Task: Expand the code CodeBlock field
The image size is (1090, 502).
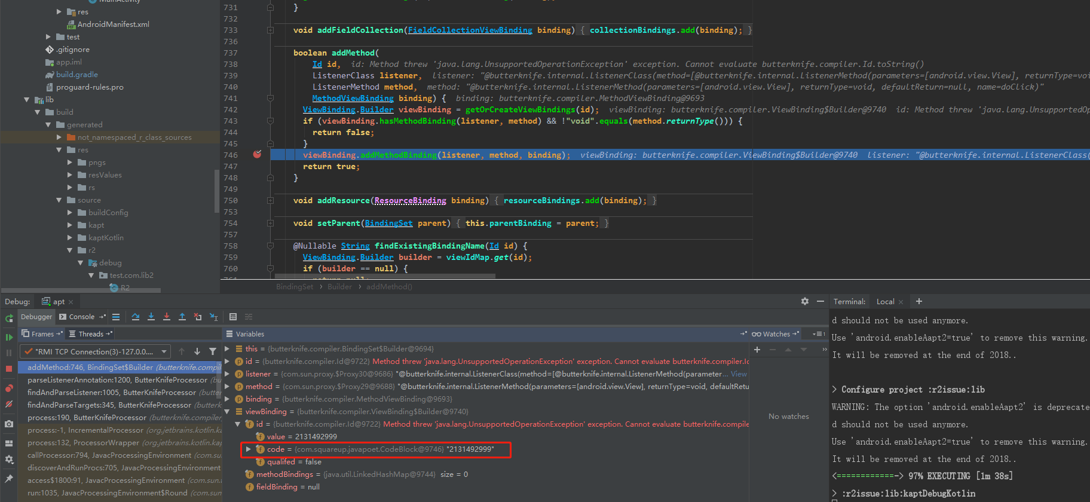Action: pos(249,449)
